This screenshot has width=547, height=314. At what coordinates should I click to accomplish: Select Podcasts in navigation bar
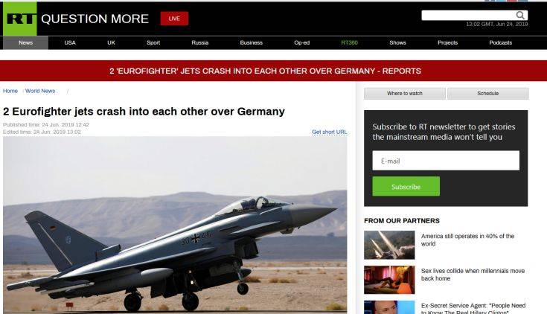click(500, 42)
